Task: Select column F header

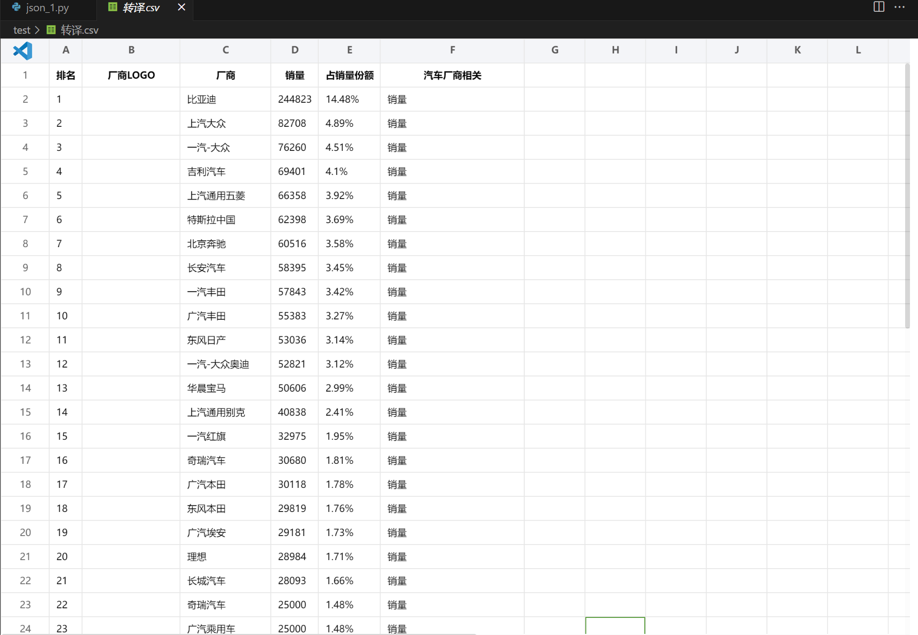Action: coord(453,50)
